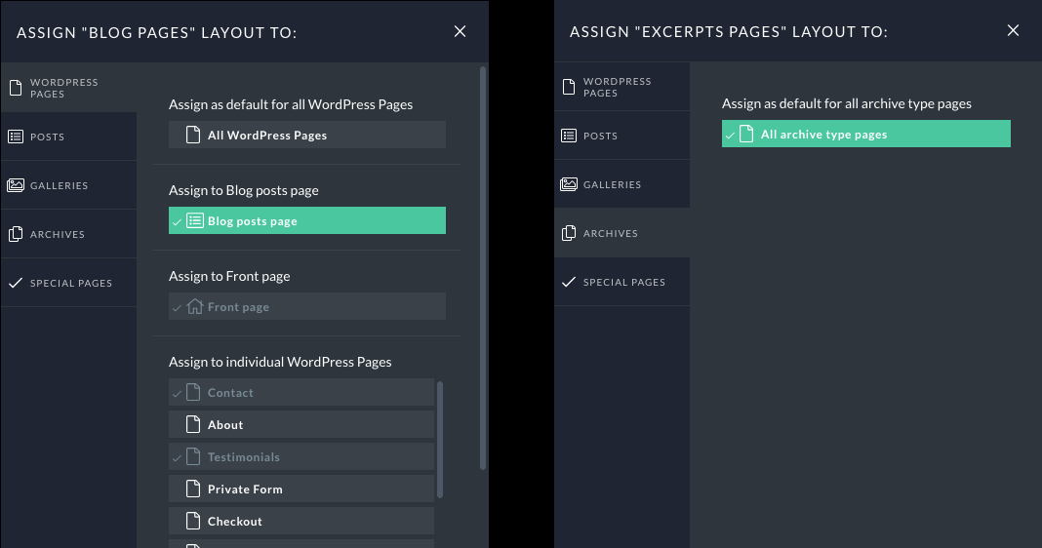Open Archives tab in Excerpts Pages dialog
This screenshot has width=1042, height=548.
[622, 233]
